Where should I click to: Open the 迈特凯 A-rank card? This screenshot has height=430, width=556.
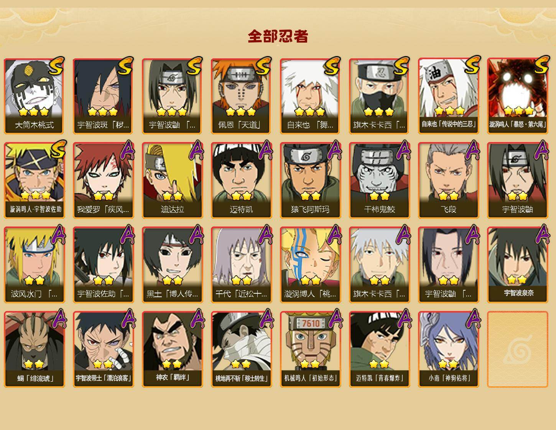[x=242, y=180]
